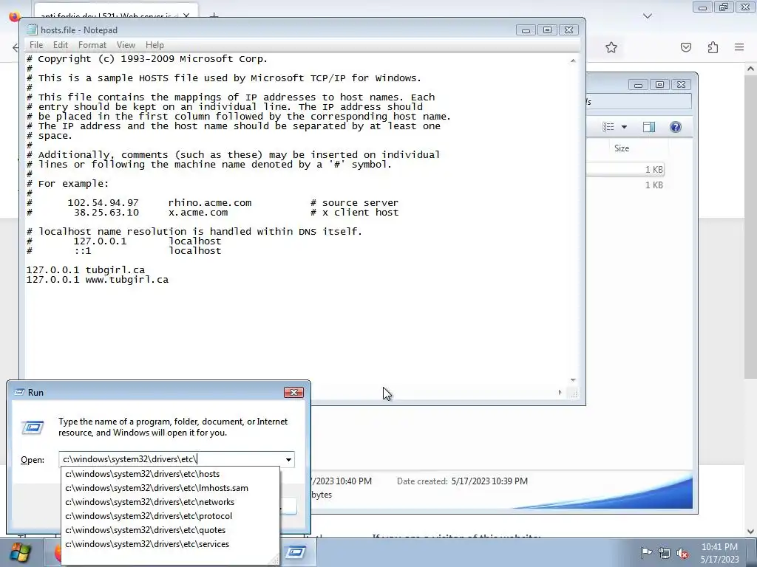The width and height of the screenshot is (757, 567).
Task: Choose etc\lmhosts.sam autocomplete suggestion
Action: coord(171,488)
